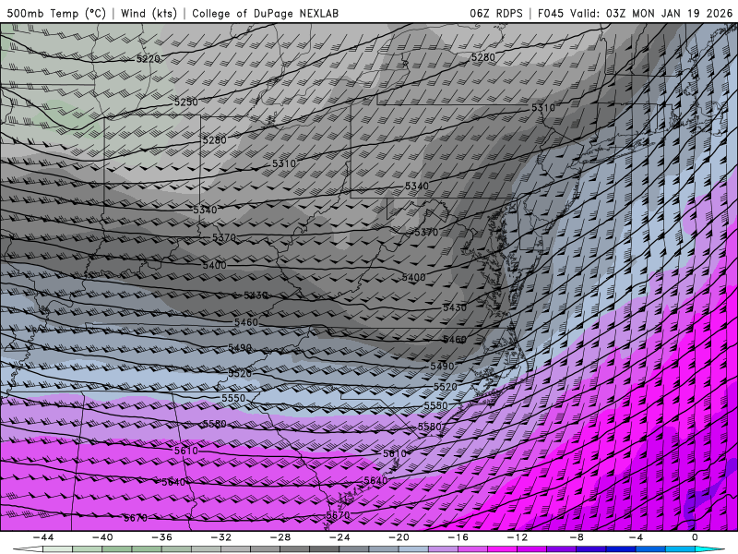Click the 5220 height contour label
Image resolution: width=738 pixels, height=554 pixels.
[149, 59]
